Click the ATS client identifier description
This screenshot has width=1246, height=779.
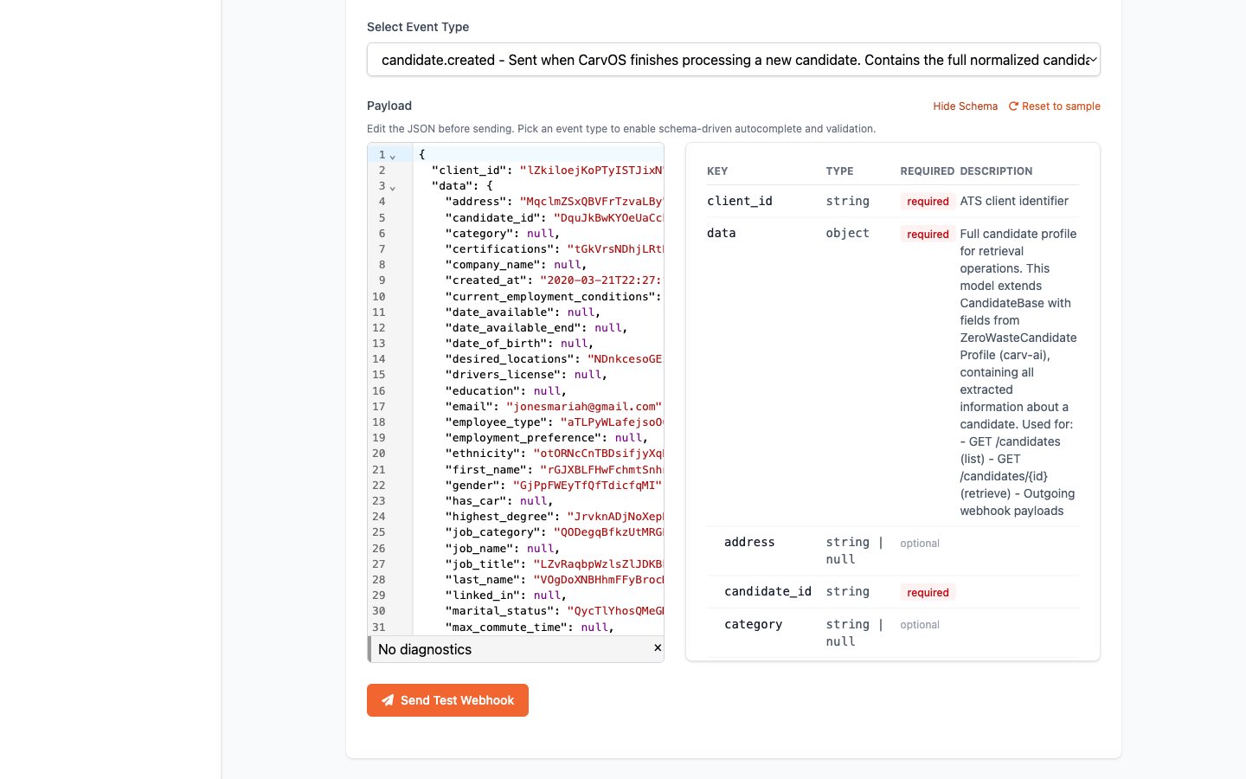[1014, 201]
